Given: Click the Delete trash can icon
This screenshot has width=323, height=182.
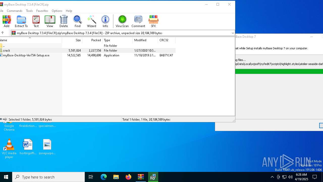Looking at the screenshot, I should 64,21.
